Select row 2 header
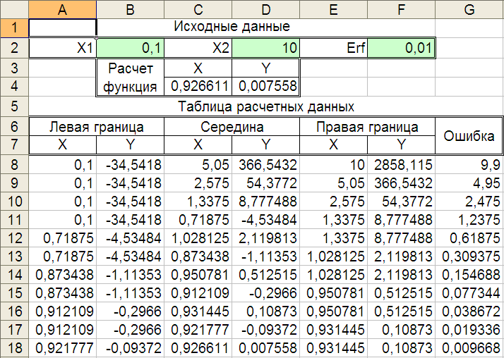The image size is (504, 358). [14, 48]
